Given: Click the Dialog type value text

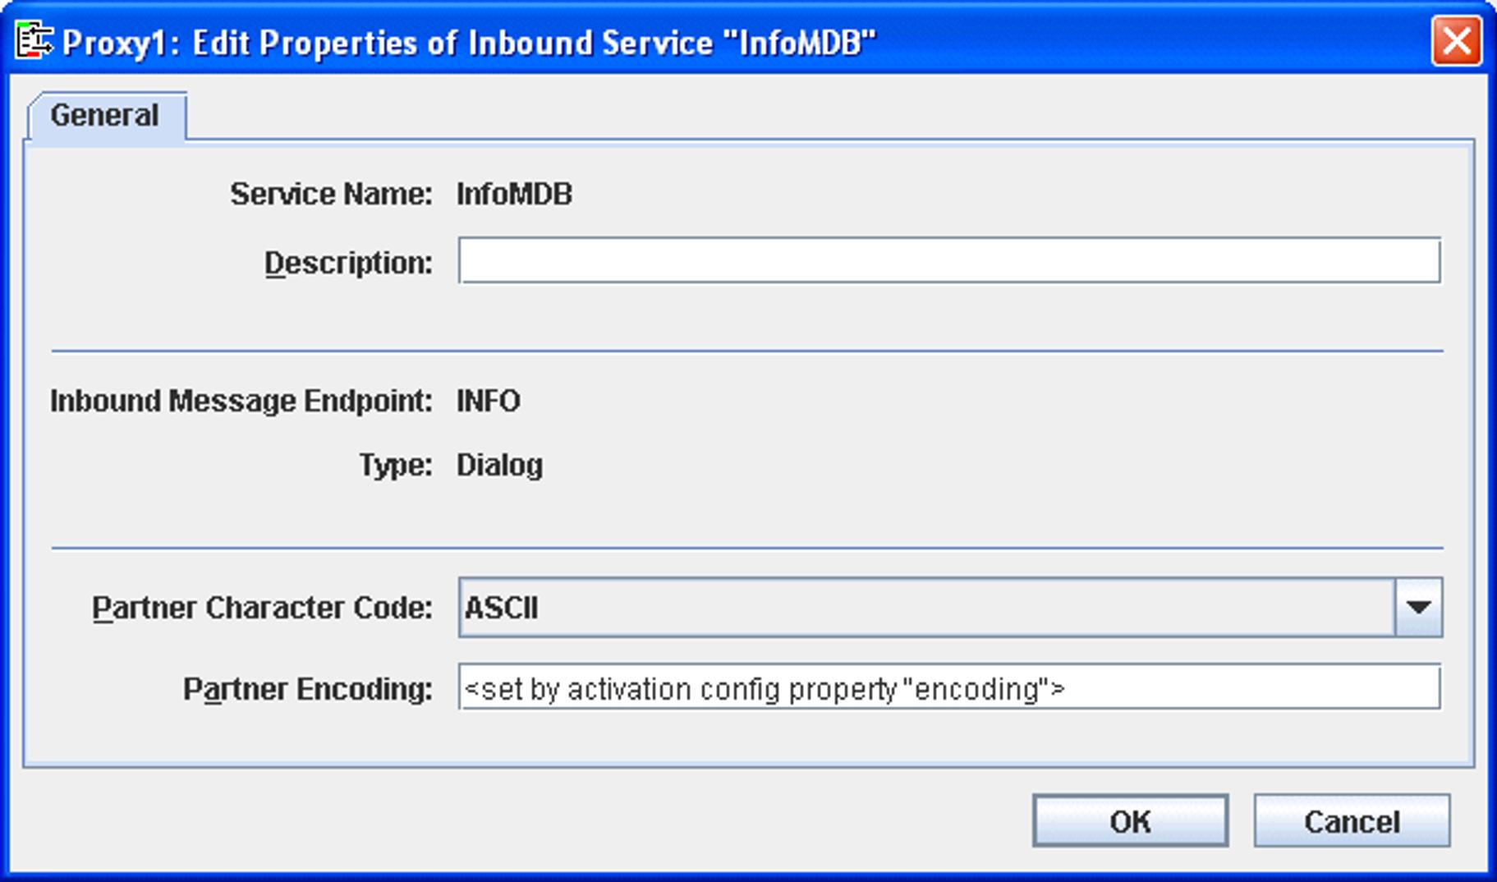Looking at the screenshot, I should (499, 466).
